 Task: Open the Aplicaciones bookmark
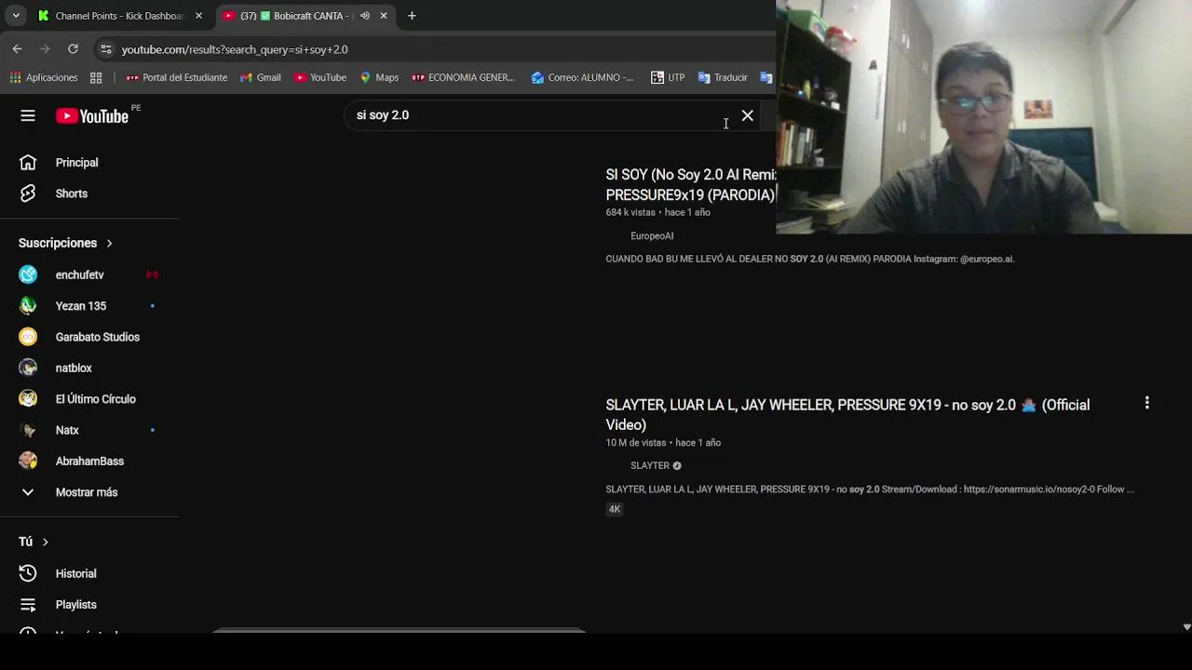point(44,77)
